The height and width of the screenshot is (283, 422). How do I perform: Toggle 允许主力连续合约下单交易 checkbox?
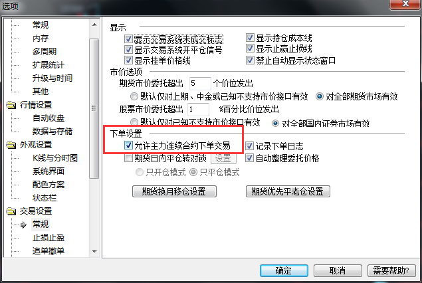click(x=128, y=145)
